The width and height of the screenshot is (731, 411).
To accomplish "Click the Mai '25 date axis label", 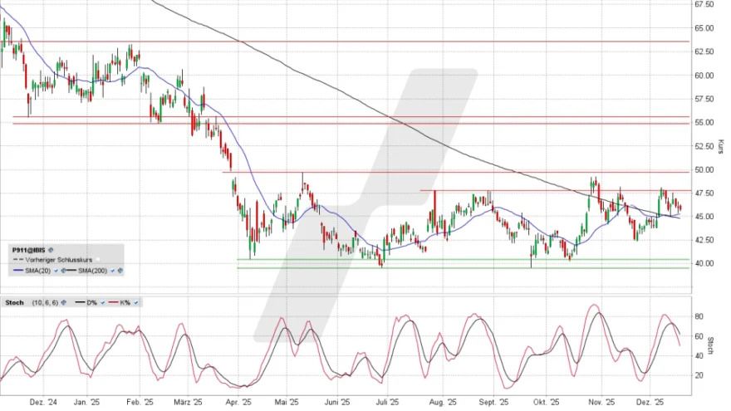I will click(287, 401).
